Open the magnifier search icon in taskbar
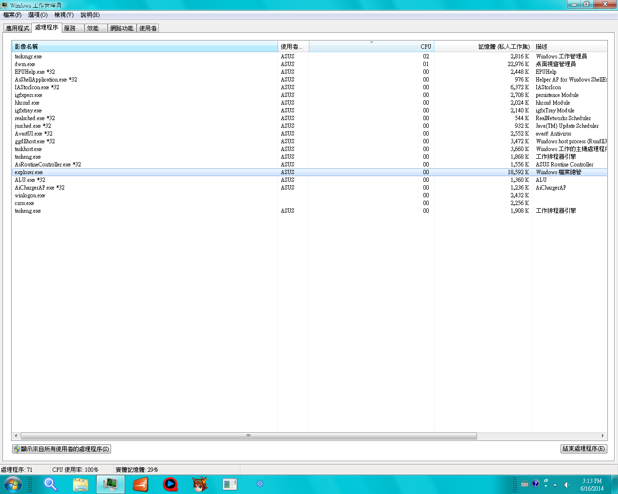Screen dimensions: 618x494 click(x=51, y=484)
